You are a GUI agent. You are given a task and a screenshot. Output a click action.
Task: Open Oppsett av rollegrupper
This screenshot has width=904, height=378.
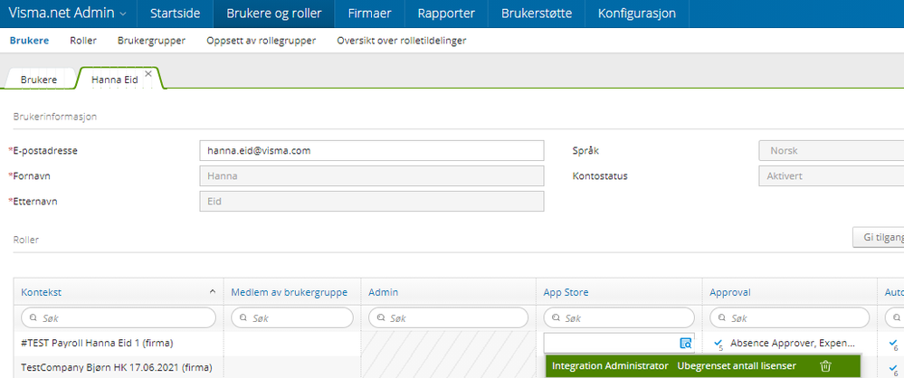(x=262, y=41)
